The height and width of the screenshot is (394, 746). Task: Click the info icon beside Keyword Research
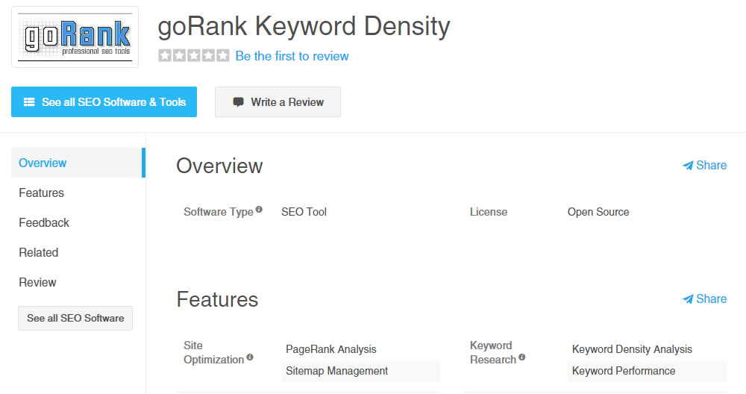(x=522, y=357)
